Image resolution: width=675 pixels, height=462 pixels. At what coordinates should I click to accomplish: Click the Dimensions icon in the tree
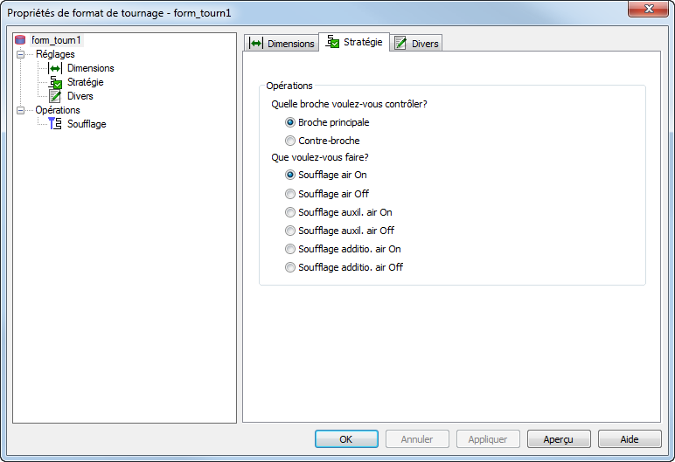click(54, 68)
